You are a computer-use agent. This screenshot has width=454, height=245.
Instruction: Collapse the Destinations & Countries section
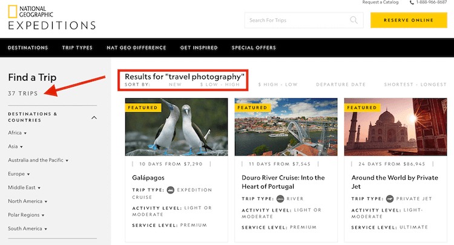pos(94,117)
